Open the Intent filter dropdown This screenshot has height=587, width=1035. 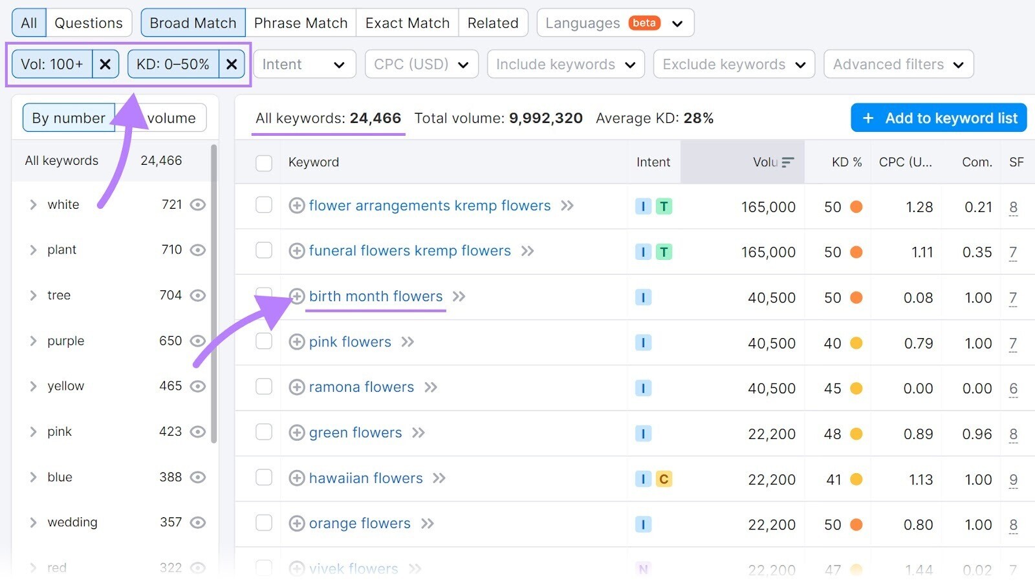click(304, 63)
